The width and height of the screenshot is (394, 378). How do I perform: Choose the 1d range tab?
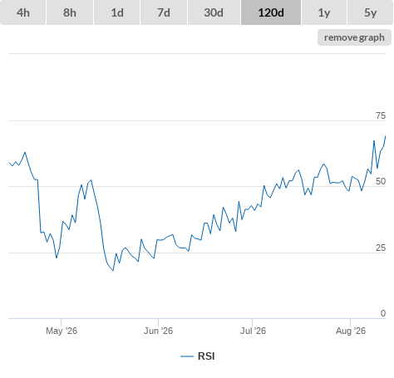tap(117, 12)
